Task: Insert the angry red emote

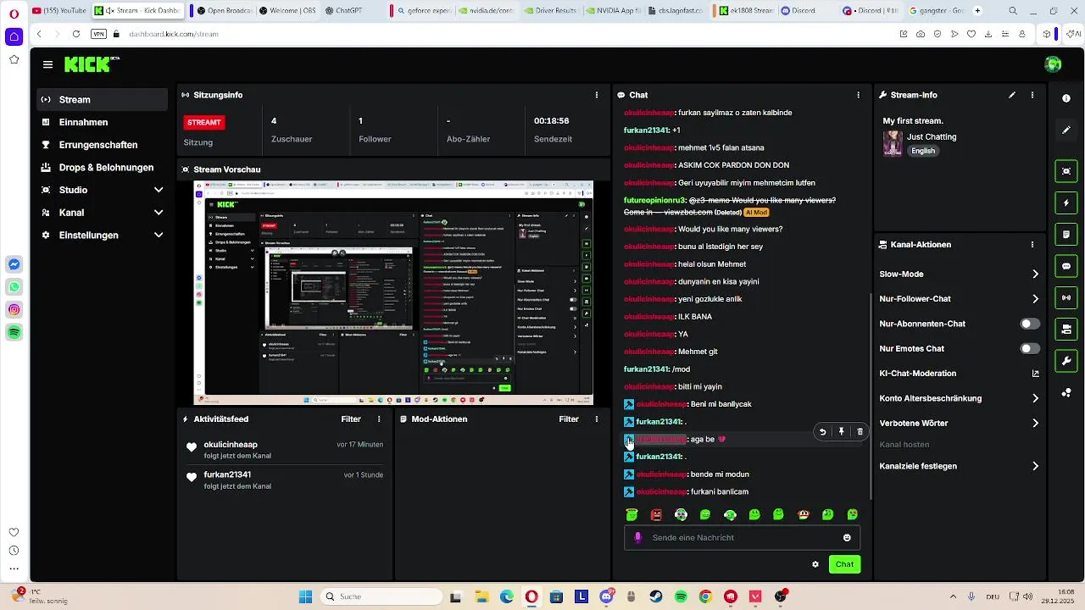Action: pyautogui.click(x=656, y=514)
